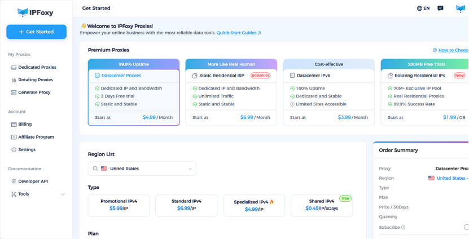Select the Promotional IPv4 type option
The height and width of the screenshot is (239, 469).
pos(119,205)
